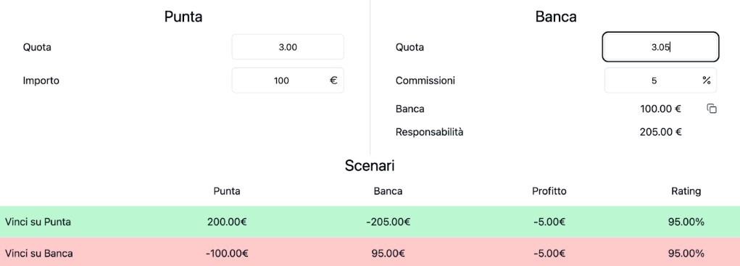Copy the Banca amount with the copy icon
This screenshot has width=740, height=266.
pos(712,109)
